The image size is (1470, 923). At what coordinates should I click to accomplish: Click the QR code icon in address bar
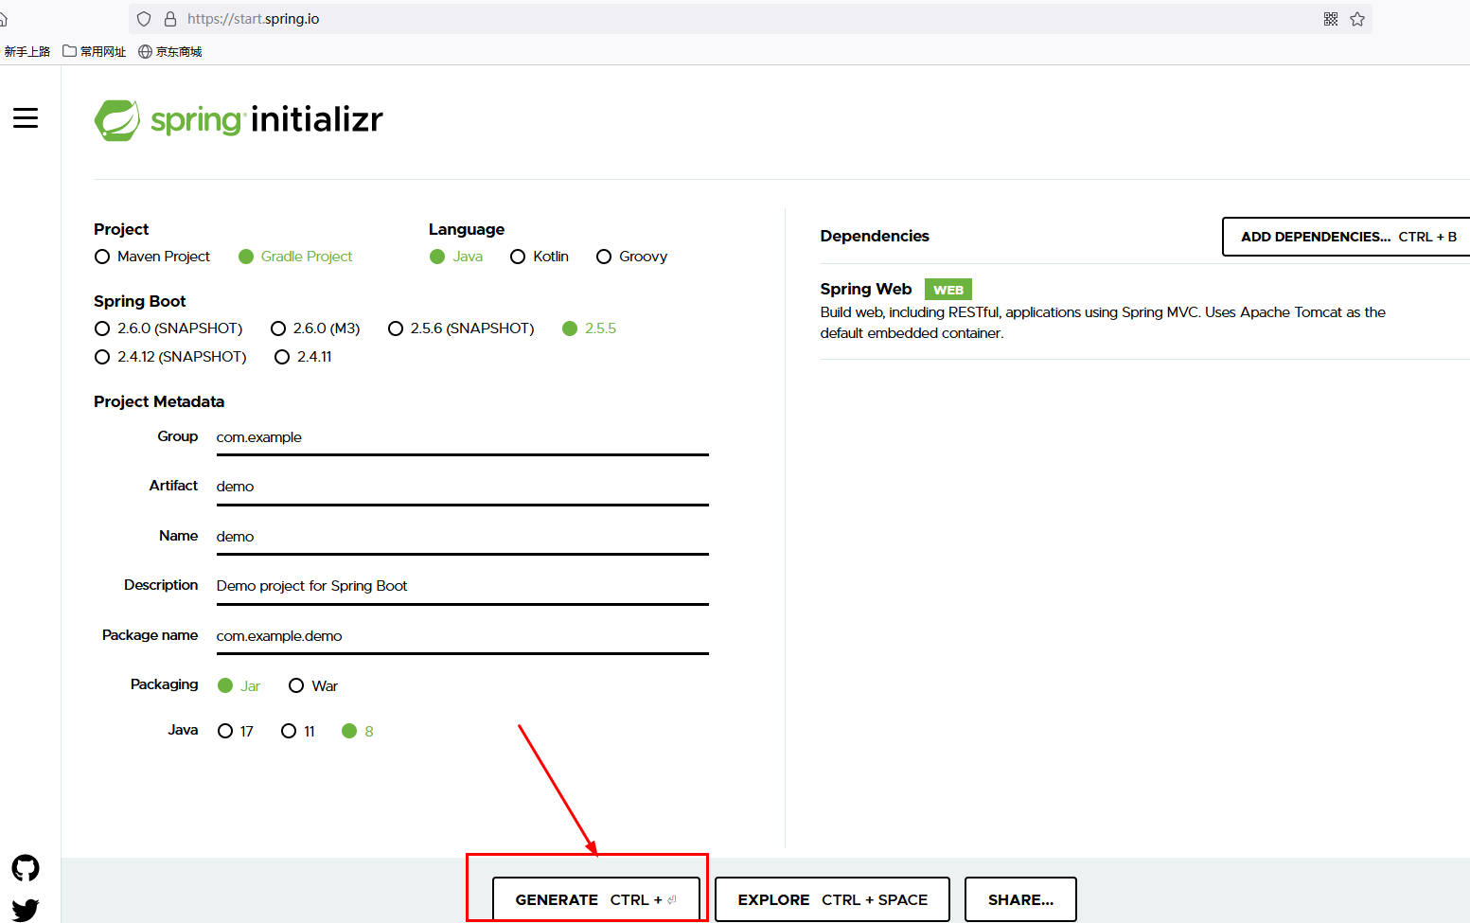point(1330,18)
